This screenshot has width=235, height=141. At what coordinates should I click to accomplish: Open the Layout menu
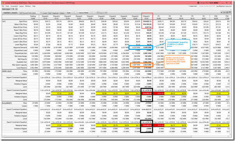[x=21, y=6]
